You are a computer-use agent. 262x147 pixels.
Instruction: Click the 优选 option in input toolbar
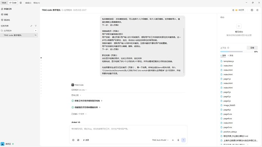coord(86,140)
